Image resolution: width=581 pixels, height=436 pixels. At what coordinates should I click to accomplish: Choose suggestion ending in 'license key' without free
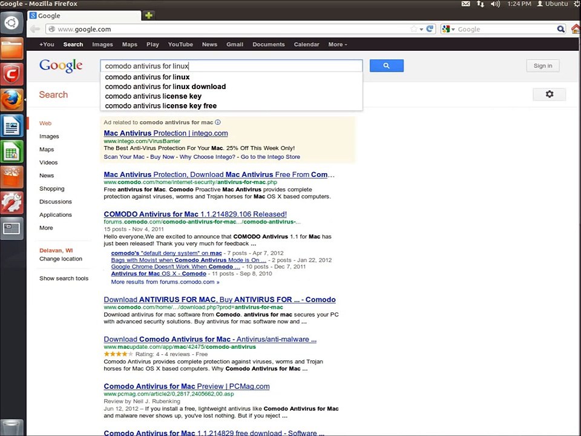(x=153, y=96)
